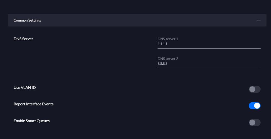
Task: Focus the DNS server 2 field showing 8.8.8.8
Action: [209, 64]
